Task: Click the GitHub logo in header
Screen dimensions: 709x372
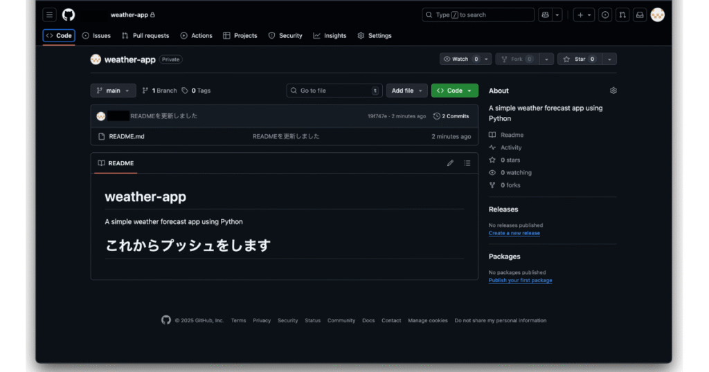Action: point(68,15)
